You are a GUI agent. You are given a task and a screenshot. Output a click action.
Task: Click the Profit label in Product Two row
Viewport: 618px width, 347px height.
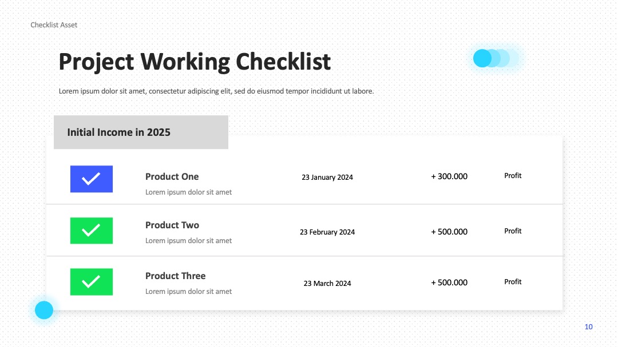tap(513, 231)
